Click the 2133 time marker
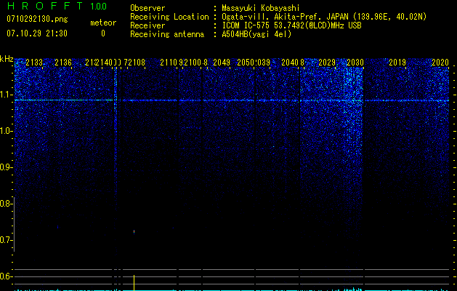Viewport: 457px width, 291px height. pyautogui.click(x=34, y=63)
